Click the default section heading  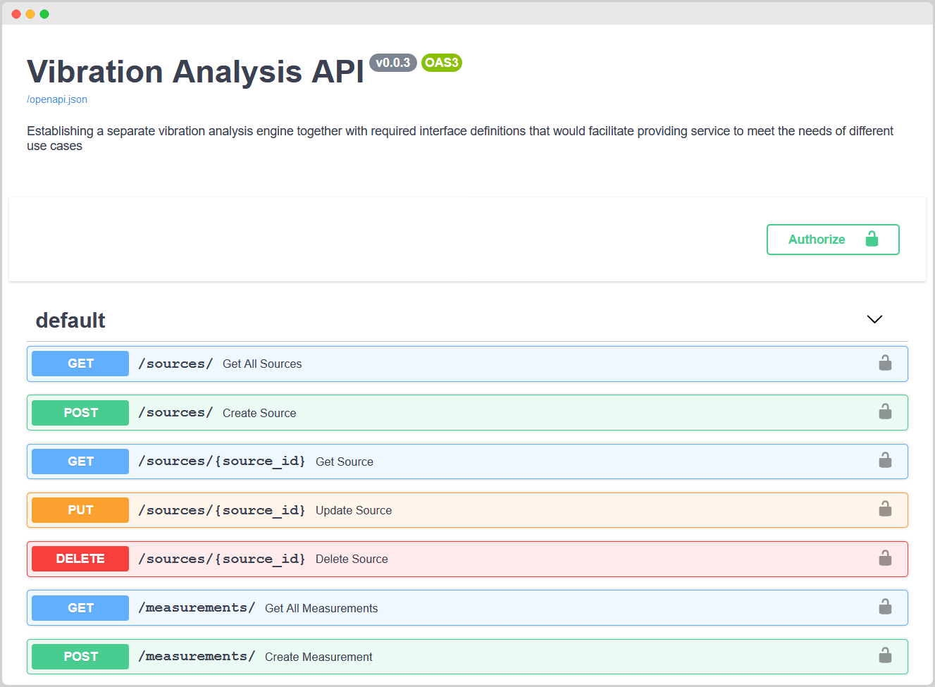[x=70, y=321]
